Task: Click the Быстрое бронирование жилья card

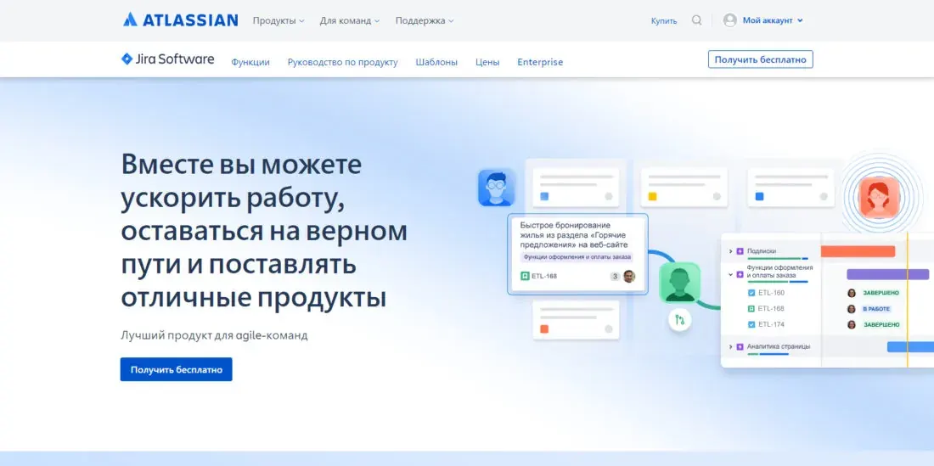Action: coord(577,254)
